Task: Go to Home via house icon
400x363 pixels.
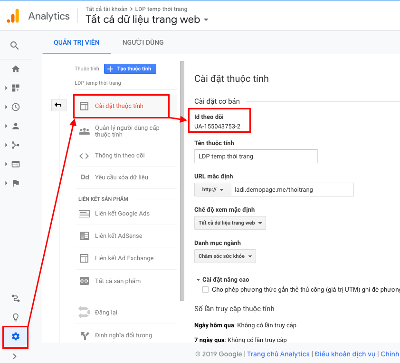Action: 16,69
